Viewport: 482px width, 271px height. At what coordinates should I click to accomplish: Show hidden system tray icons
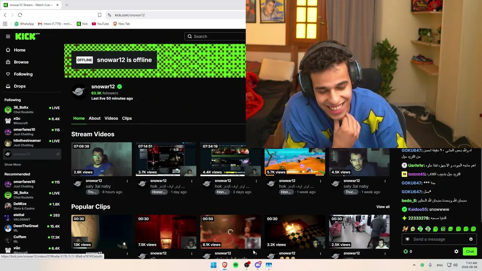click(414, 265)
